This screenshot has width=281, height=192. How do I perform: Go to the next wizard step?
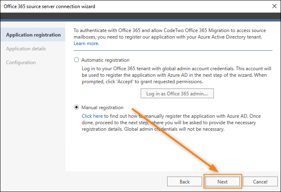tap(222, 181)
